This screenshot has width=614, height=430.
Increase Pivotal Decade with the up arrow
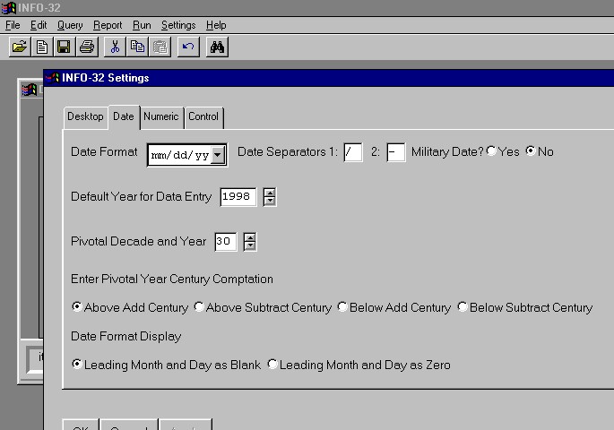pyautogui.click(x=250, y=237)
